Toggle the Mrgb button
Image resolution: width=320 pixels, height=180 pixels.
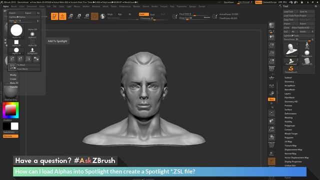click(110, 14)
